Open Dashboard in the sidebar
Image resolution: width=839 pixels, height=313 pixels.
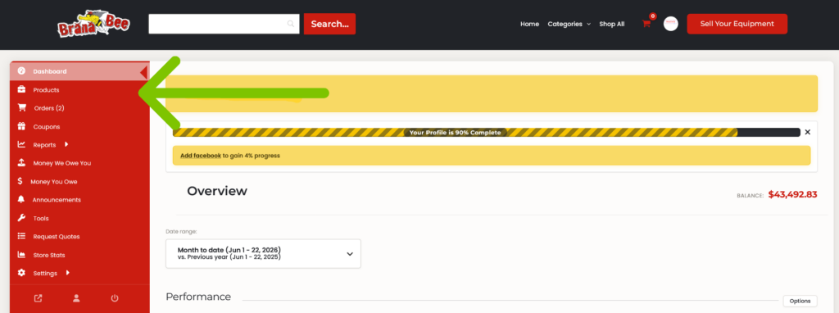pyautogui.click(x=79, y=71)
